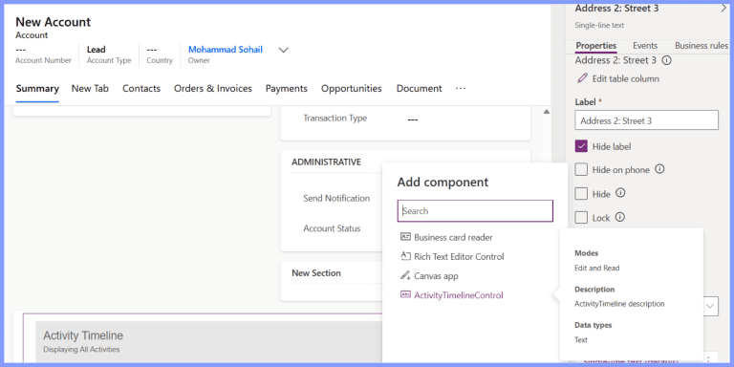Expand the header chevron next to Owner
The height and width of the screenshot is (367, 734).
point(284,50)
